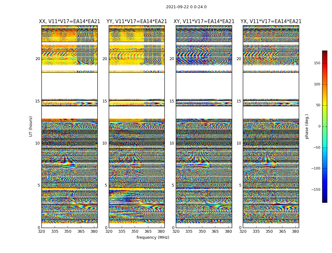Click the 5 hour tick on XY plot
Viewport: 332px width, 253px height.
tap(173, 185)
